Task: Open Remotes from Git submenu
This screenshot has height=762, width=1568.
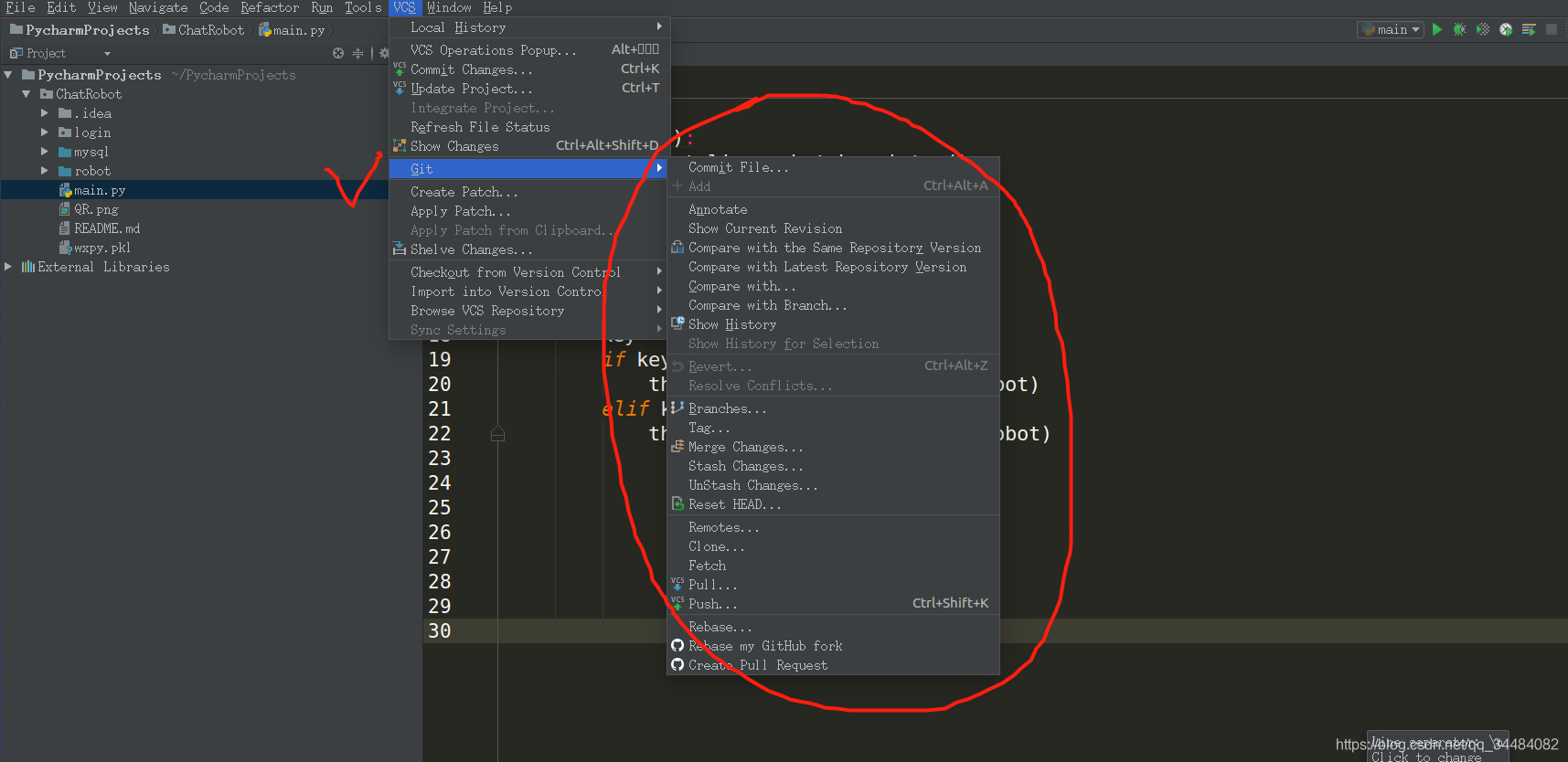Action: click(x=833, y=527)
